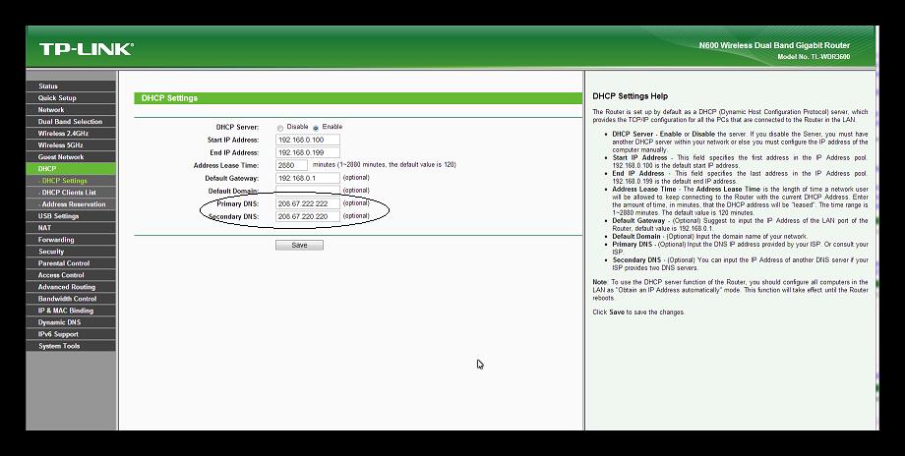Open Wireless 5GHz settings

(x=71, y=145)
